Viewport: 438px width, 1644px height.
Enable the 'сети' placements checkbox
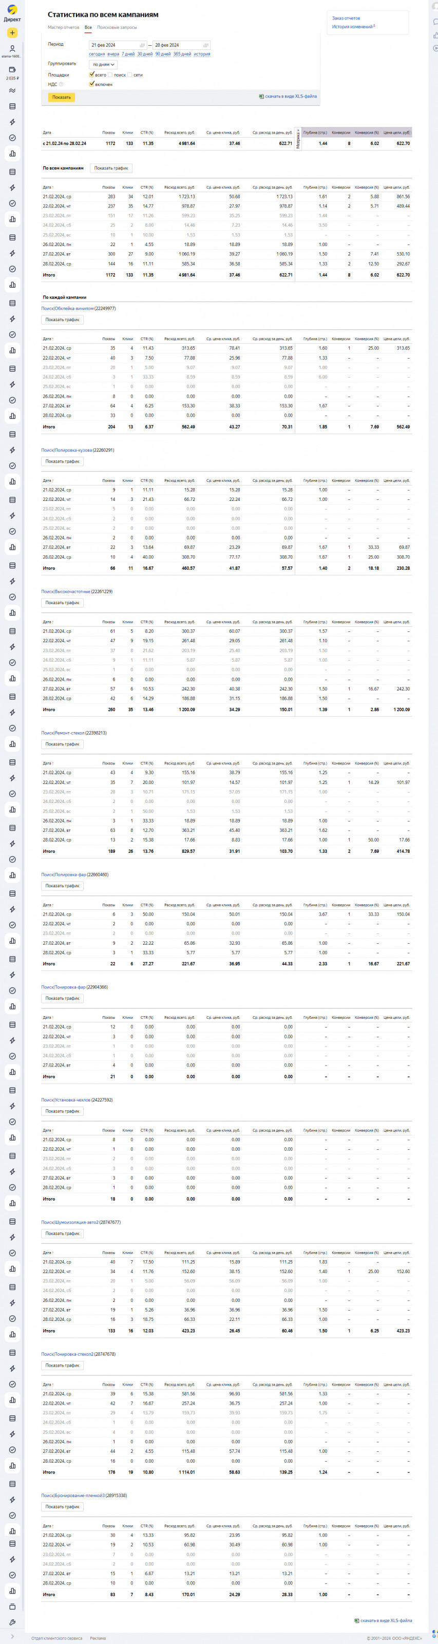[129, 74]
